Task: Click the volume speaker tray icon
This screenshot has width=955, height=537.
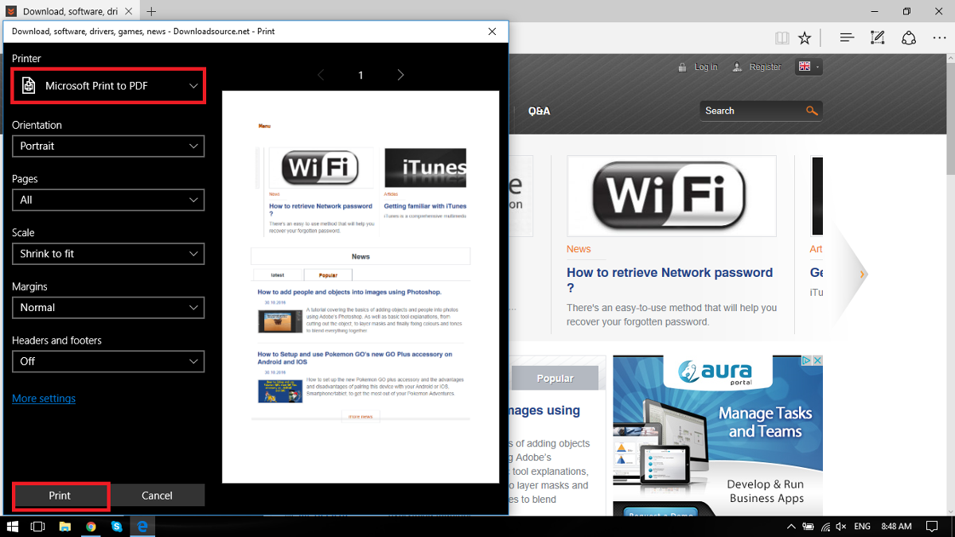Action: click(842, 527)
